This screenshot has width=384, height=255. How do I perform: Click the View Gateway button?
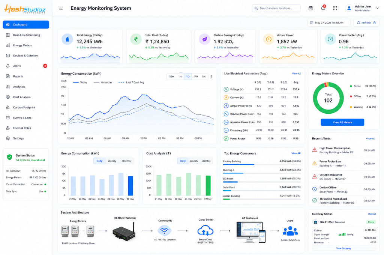(343, 248)
